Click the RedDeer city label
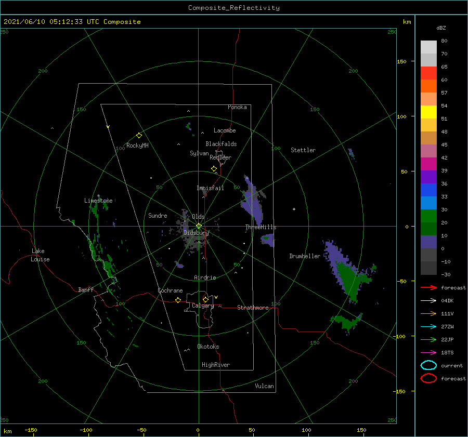Viewport: 468px width, 437px height. coord(220,157)
